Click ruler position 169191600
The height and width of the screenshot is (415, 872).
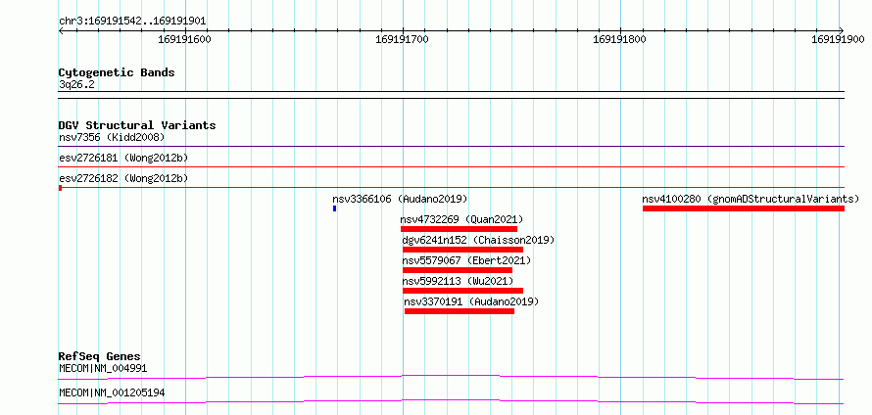point(184,39)
